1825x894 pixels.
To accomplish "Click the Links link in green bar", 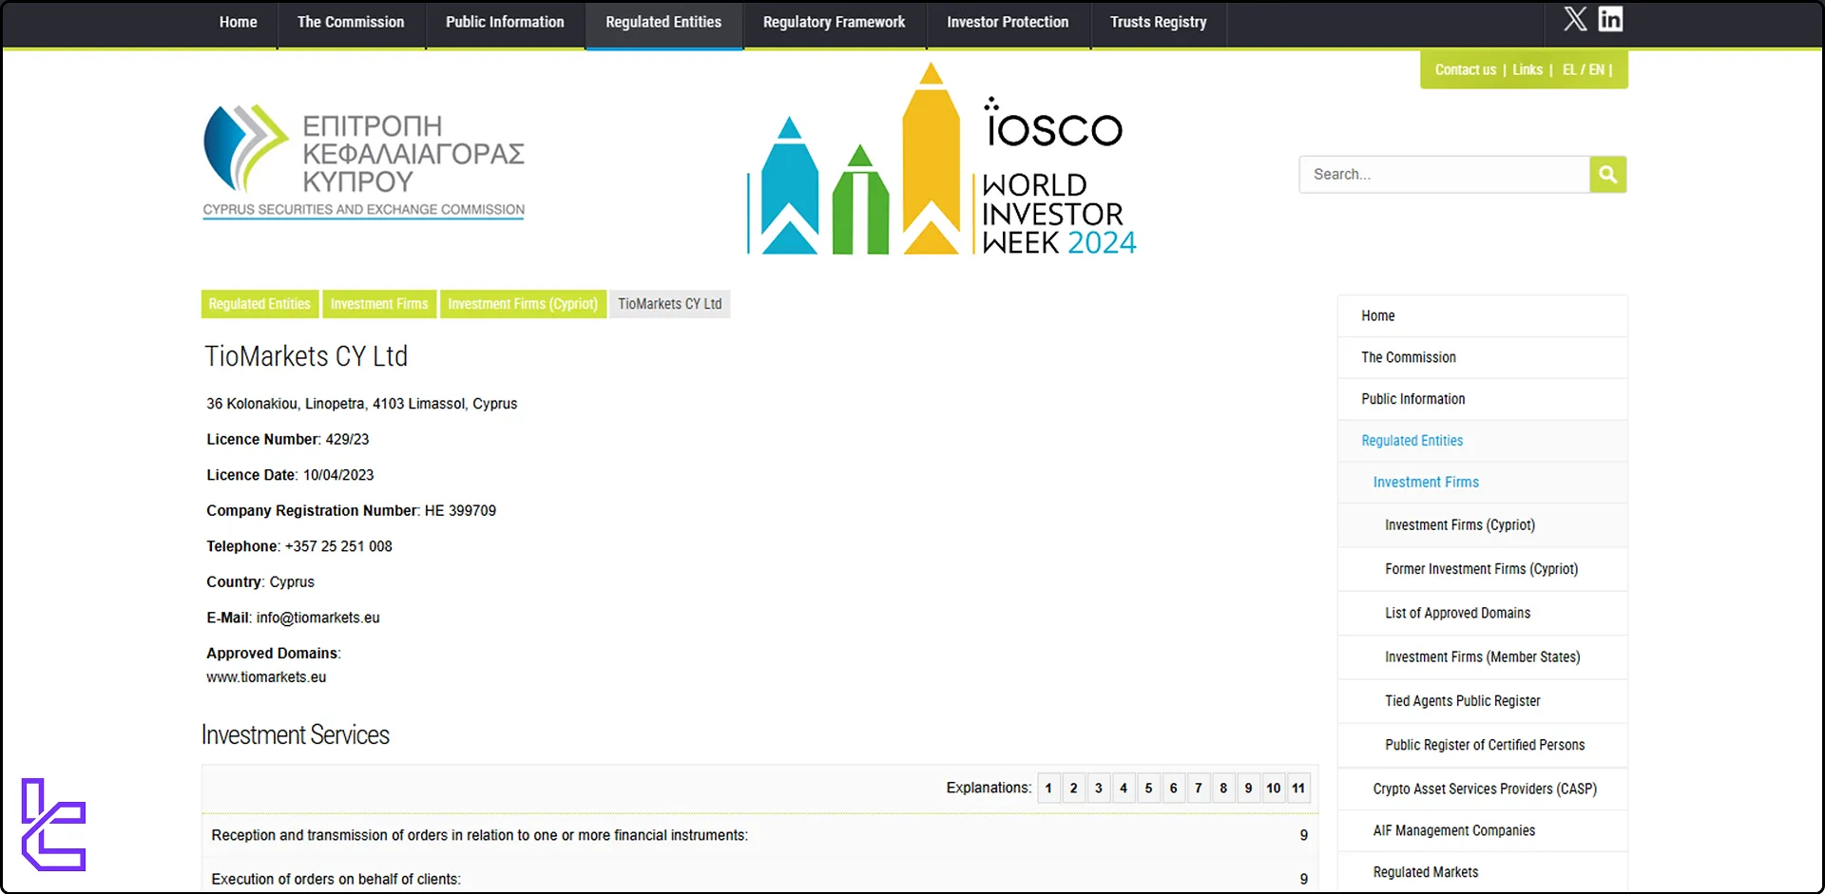I will coord(1527,70).
